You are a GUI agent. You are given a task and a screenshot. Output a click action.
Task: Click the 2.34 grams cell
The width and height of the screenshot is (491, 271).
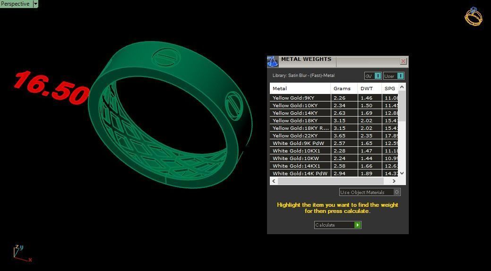344,105
